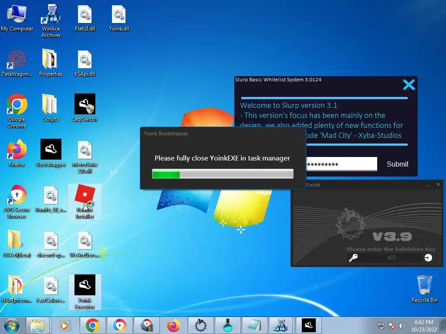Launch the Yoink Executor desktop icon
446x334 pixels.
[x=85, y=292]
